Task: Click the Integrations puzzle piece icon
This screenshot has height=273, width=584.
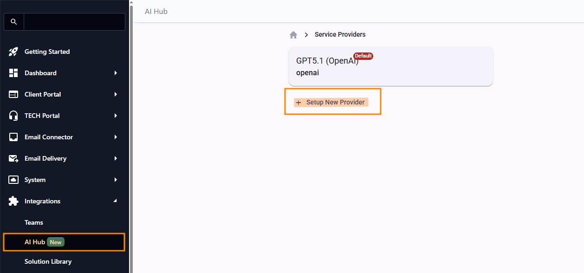Action: point(13,201)
